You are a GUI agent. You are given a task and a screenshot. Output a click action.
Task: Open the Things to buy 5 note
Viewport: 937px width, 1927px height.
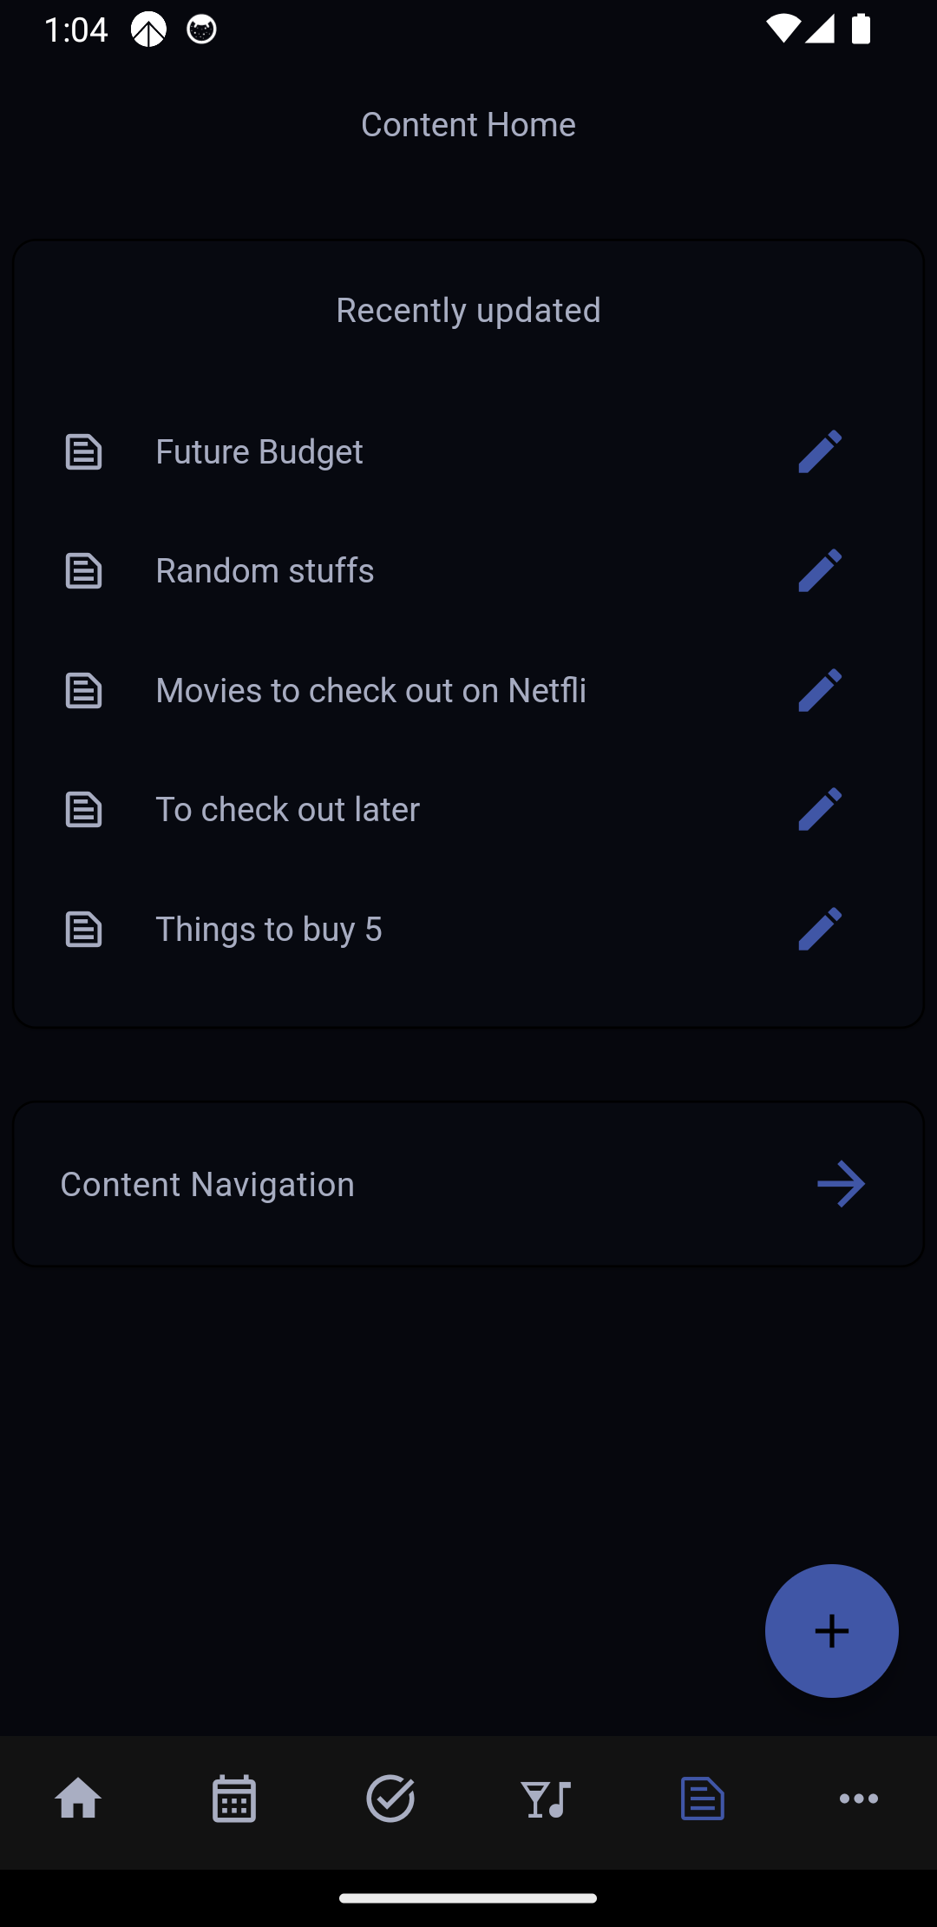point(268,930)
